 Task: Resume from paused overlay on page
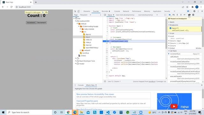(x=43, y=12)
